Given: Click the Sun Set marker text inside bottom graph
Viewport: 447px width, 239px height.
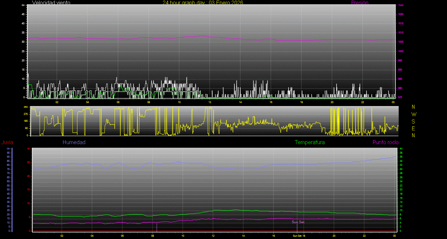Looking at the screenshot, I should [x=298, y=222].
